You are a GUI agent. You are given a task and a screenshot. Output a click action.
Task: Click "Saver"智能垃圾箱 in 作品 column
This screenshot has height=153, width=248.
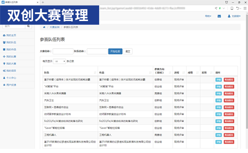(x=110, y=128)
